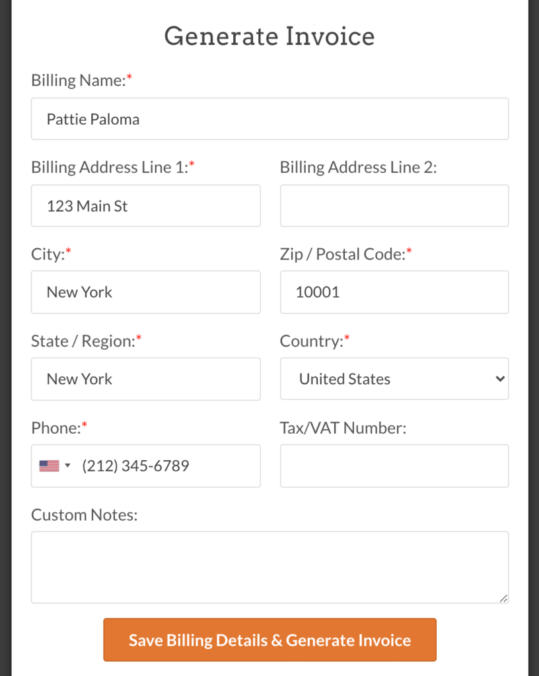This screenshot has height=676, width=539.
Task: Click inside the Custom Notes text area
Action: pos(269,566)
